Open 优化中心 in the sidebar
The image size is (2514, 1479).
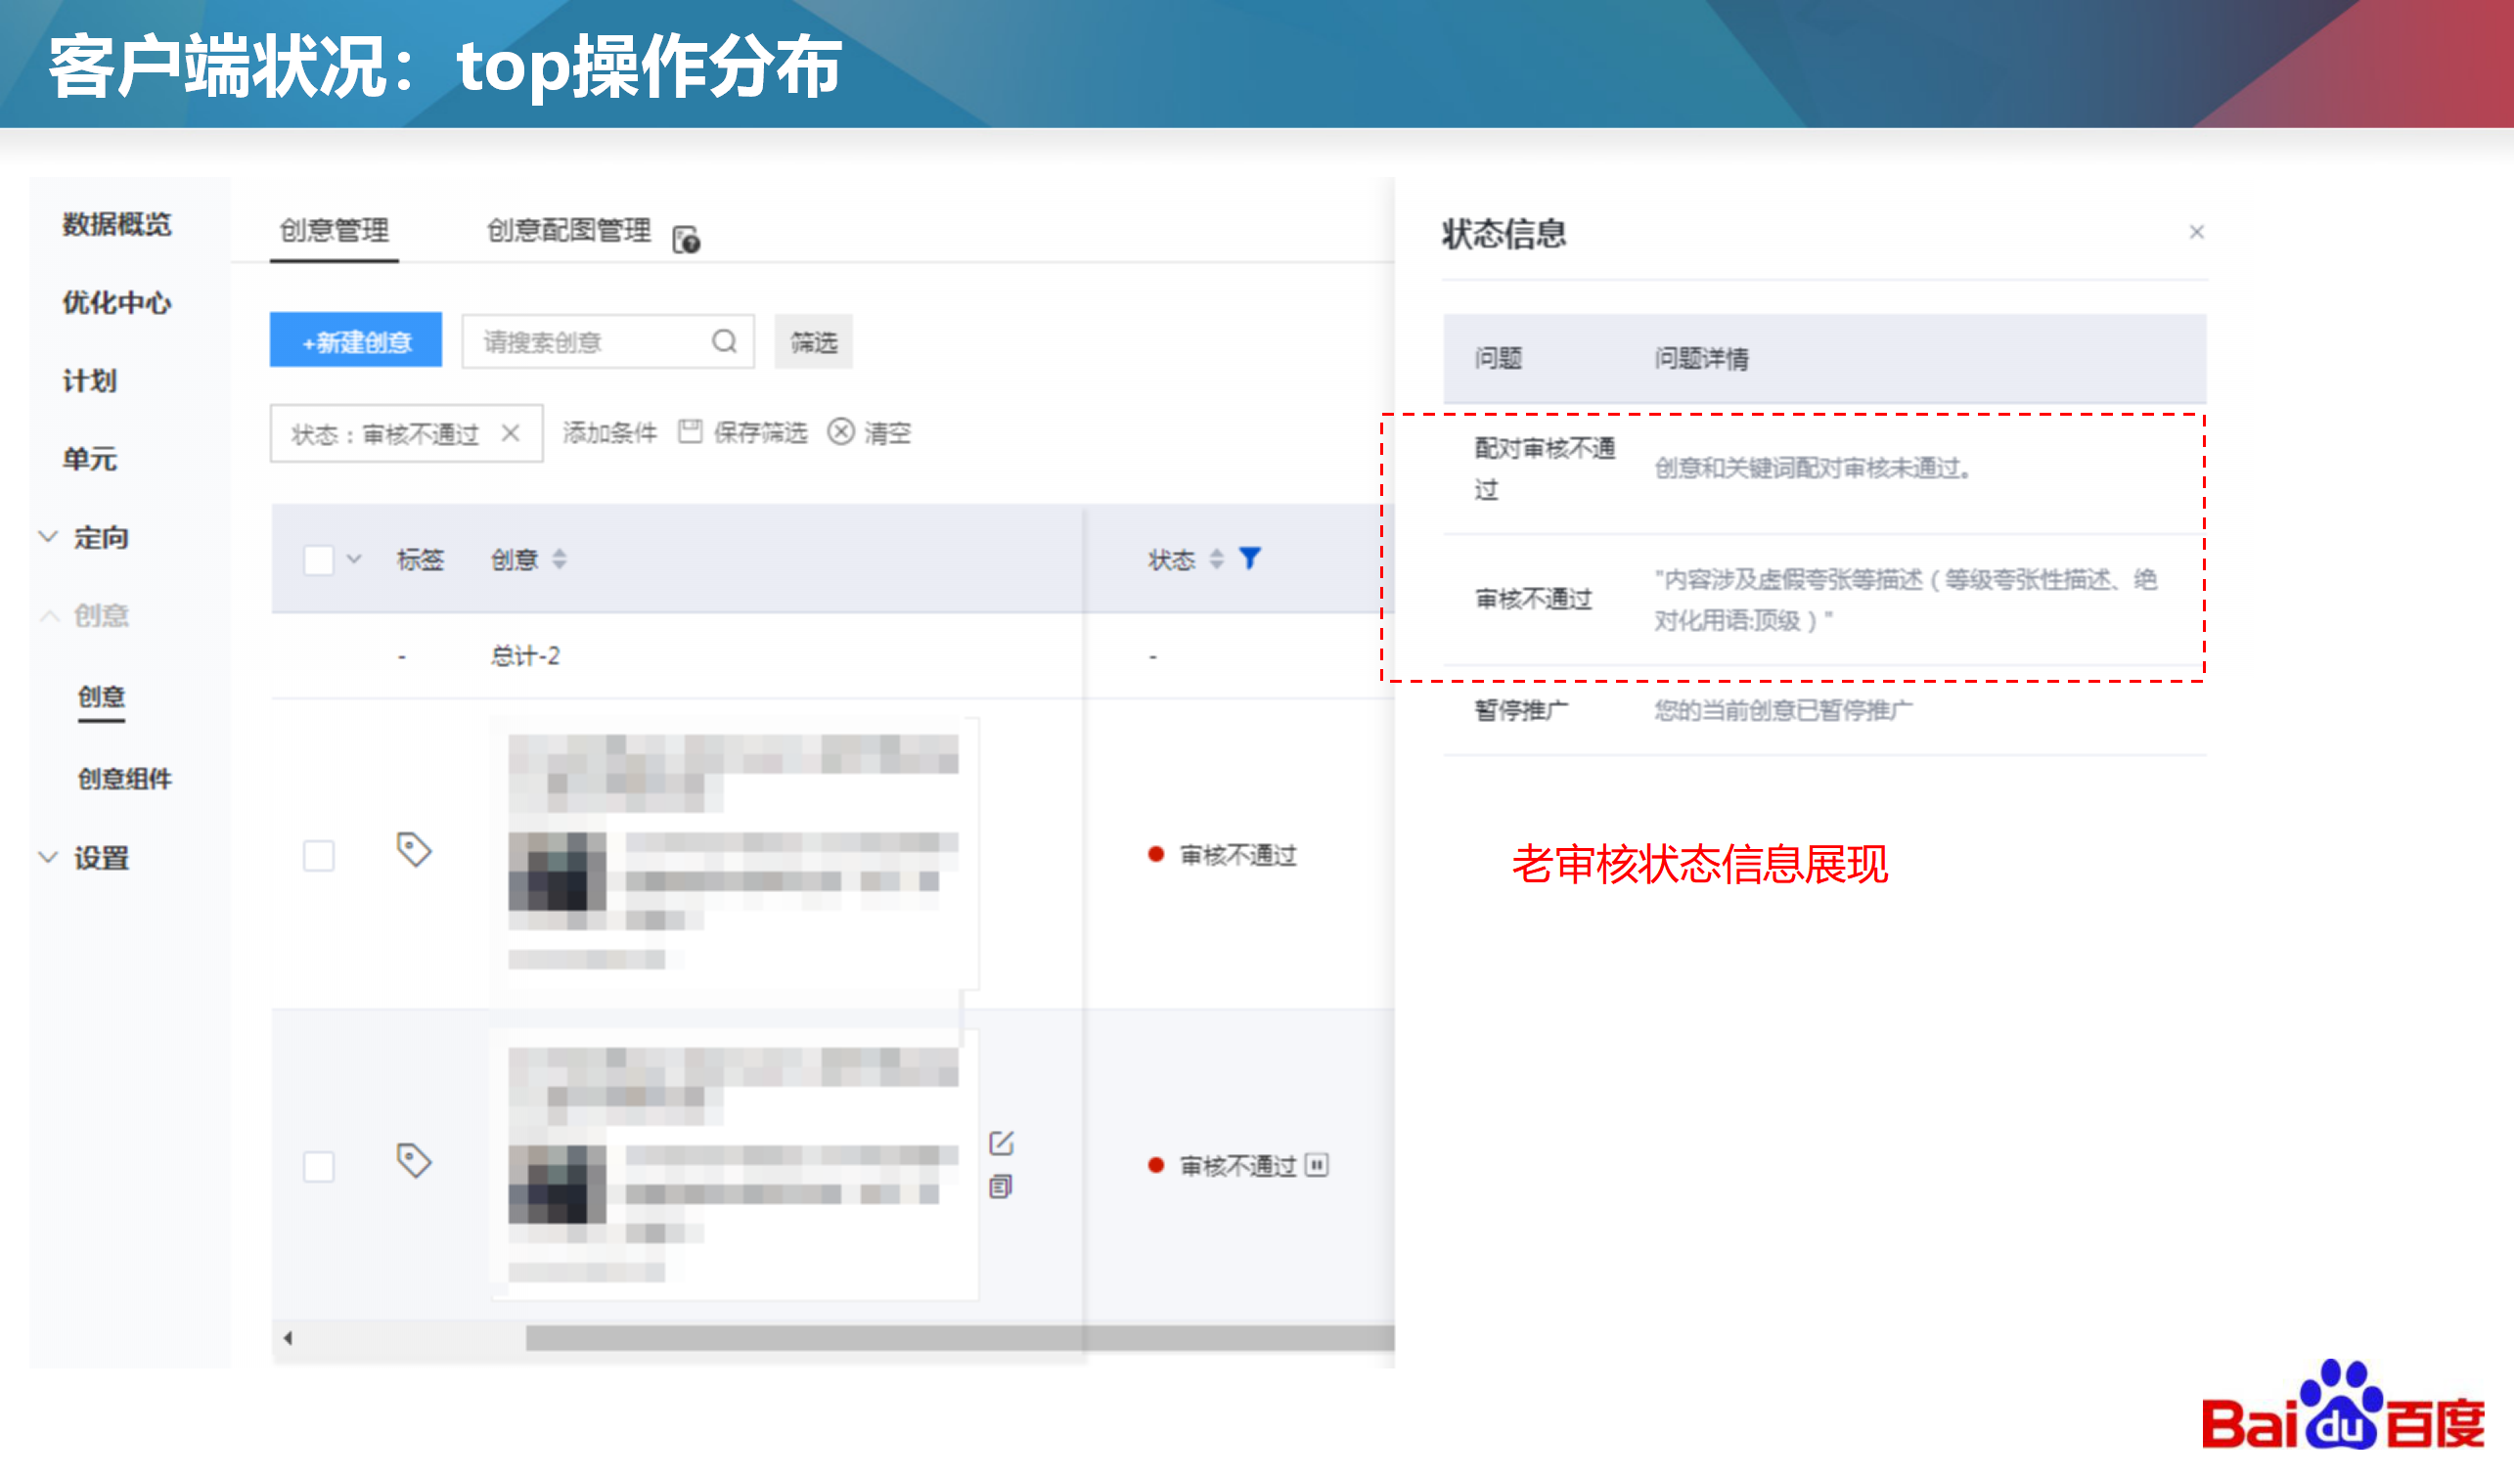click(116, 302)
